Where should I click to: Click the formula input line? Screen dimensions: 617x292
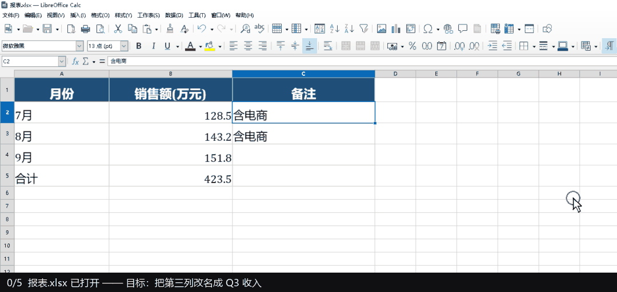click(x=361, y=61)
